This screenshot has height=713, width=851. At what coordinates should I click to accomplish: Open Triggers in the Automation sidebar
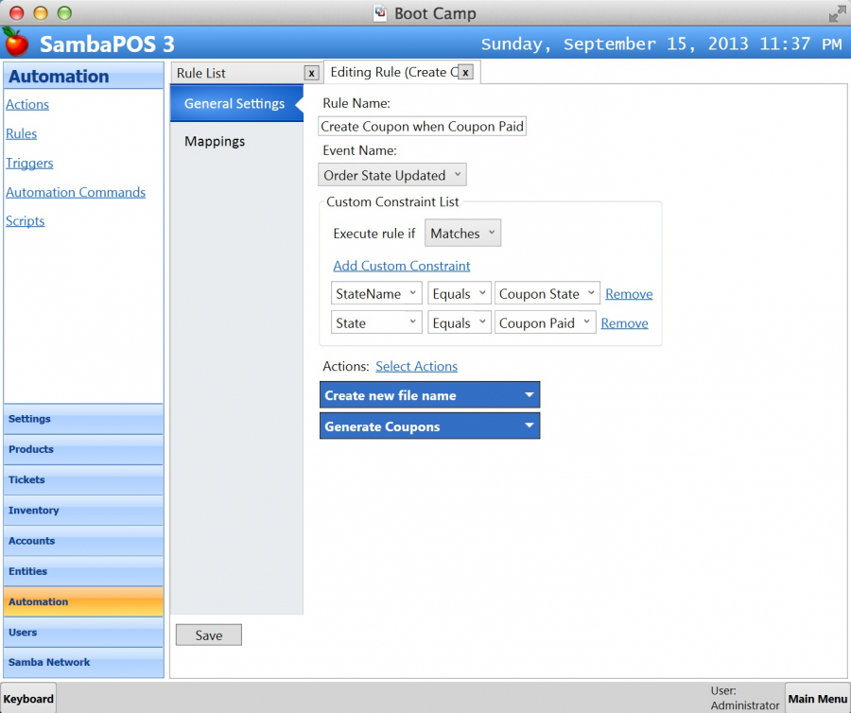29,163
